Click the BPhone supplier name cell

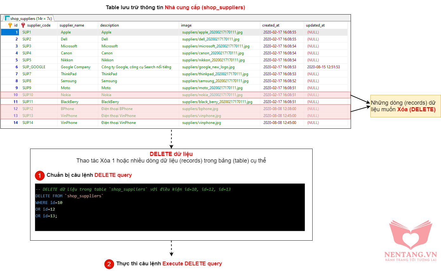coord(67,109)
